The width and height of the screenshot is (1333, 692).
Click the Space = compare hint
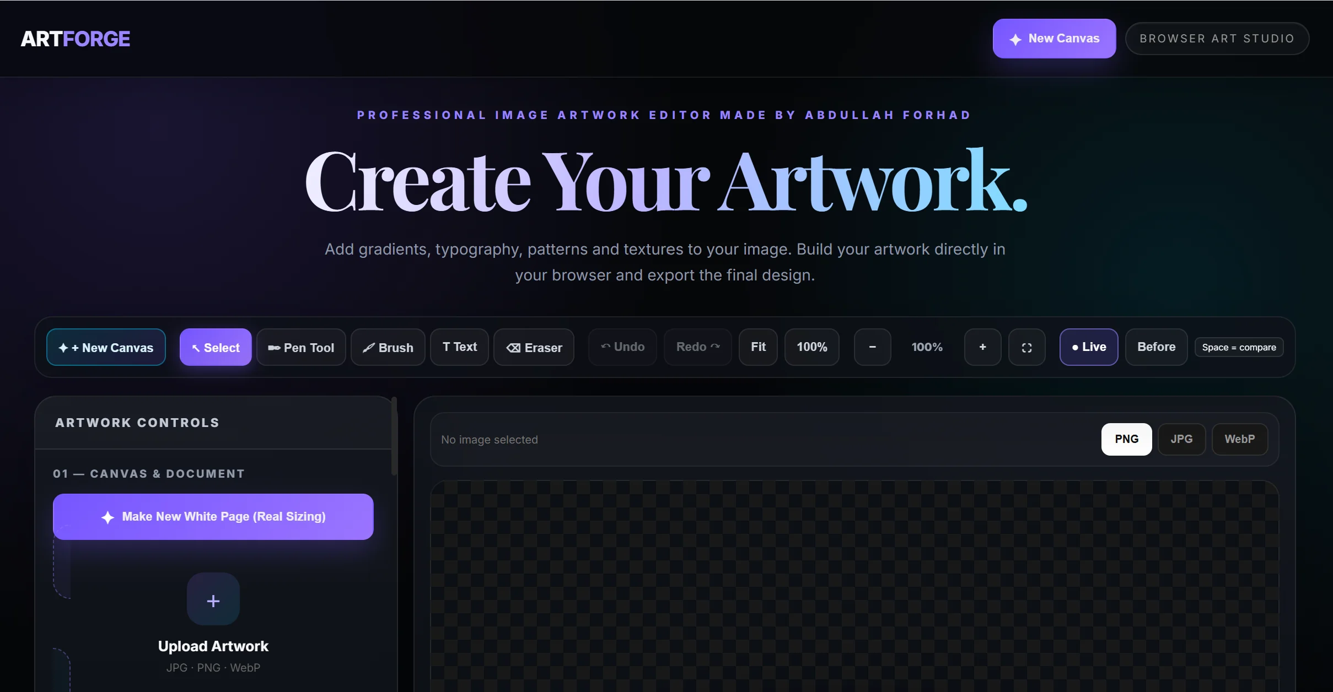pos(1239,347)
